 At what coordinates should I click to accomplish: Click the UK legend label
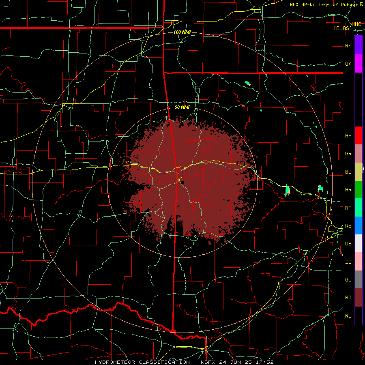[348, 64]
